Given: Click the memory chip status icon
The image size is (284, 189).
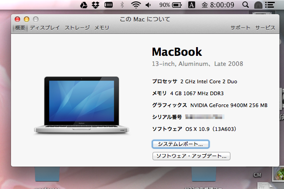Looking at the screenshot, I should click(109, 5).
